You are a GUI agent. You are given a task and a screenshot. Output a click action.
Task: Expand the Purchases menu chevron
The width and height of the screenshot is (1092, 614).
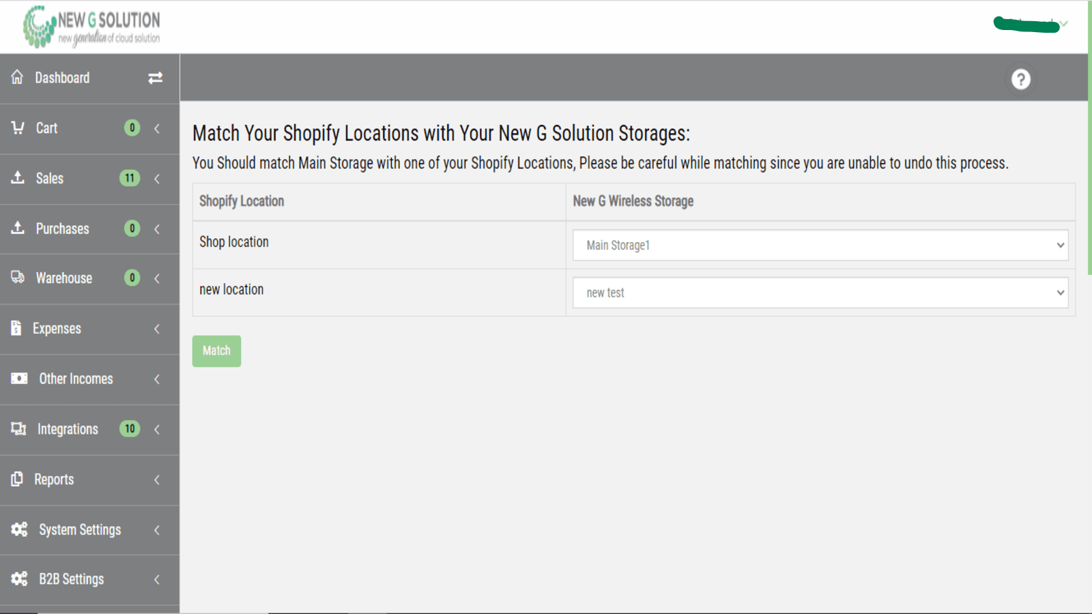(x=157, y=229)
